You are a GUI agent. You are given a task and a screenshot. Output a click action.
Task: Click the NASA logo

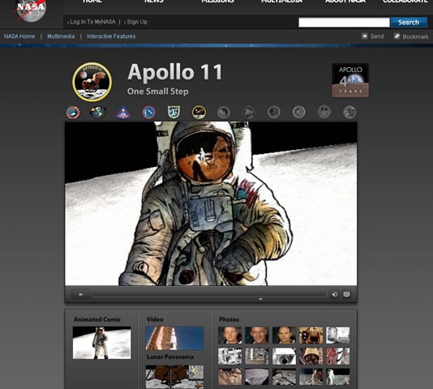[30, 10]
